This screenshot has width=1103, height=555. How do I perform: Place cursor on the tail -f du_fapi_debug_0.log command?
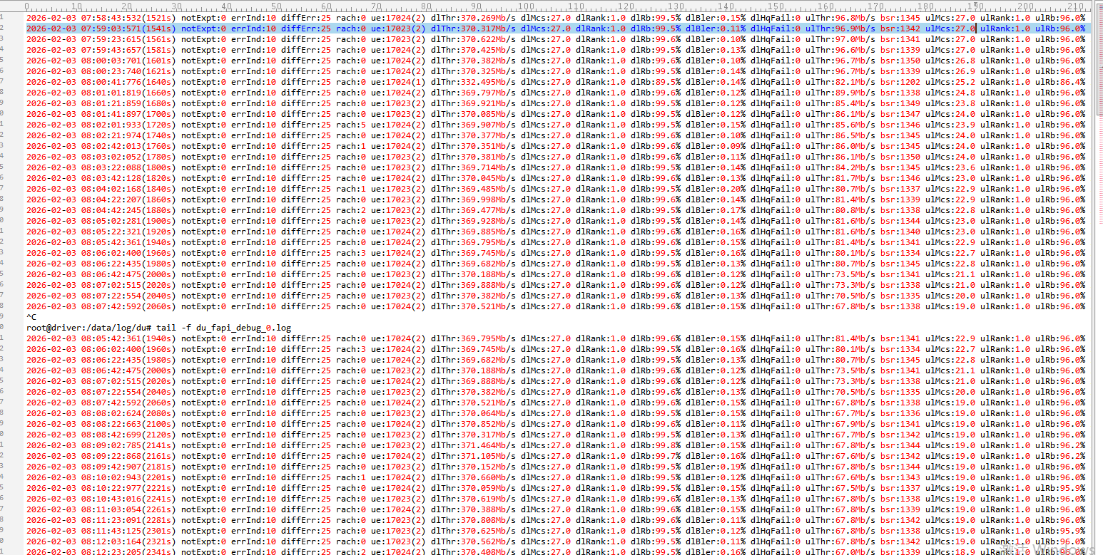pos(235,328)
